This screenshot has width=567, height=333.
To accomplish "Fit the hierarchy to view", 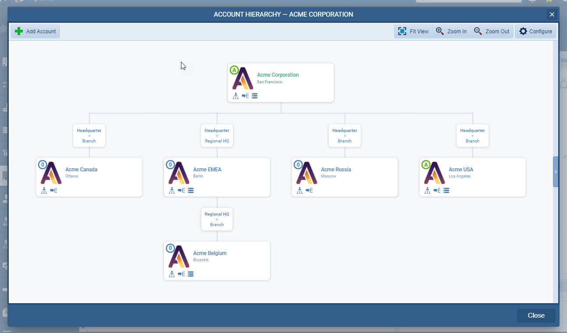I will pyautogui.click(x=413, y=32).
